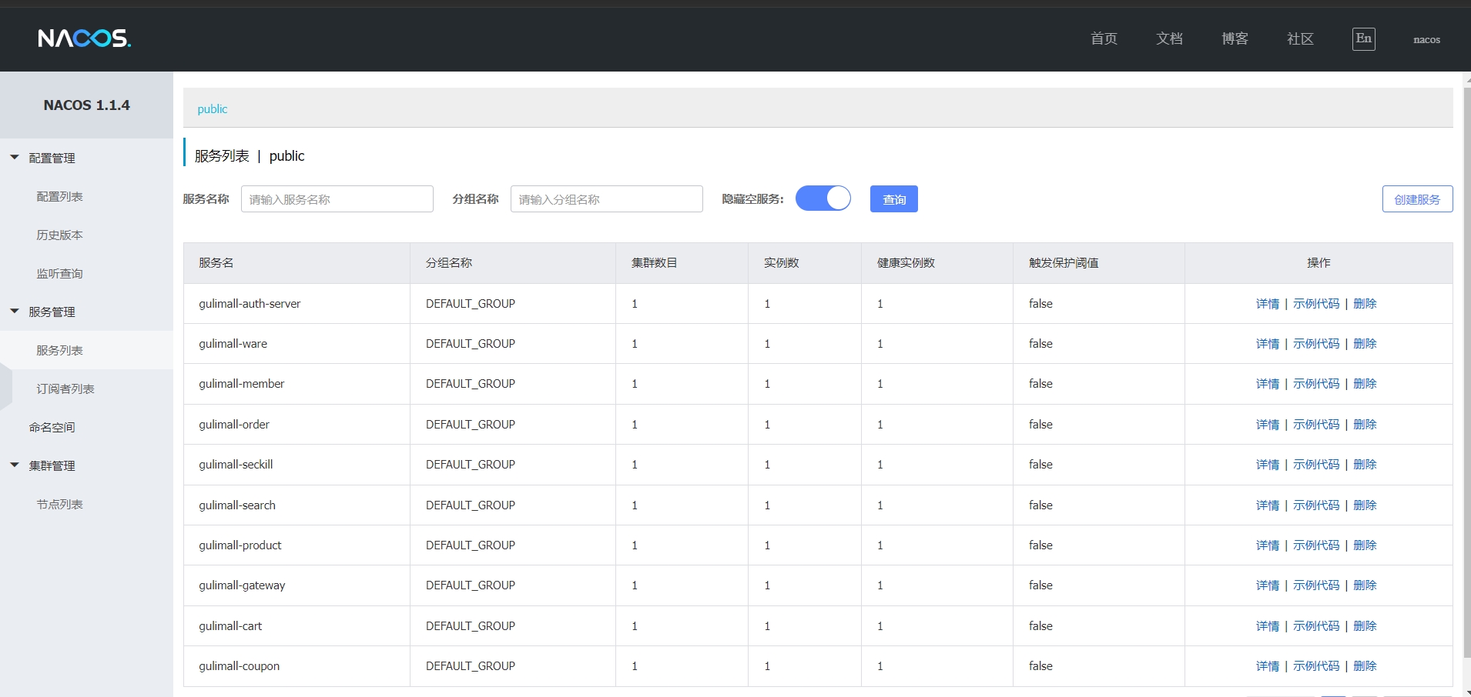Viewport: 1471px width, 697px height.
Task: Open 详情 for gulimall-gateway
Action: pos(1268,585)
